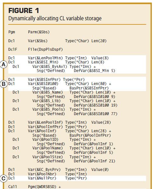The width and height of the screenshot is (155, 189).
Task: Click DefVar(&SBSI0100 19) text
Action: (96, 105)
